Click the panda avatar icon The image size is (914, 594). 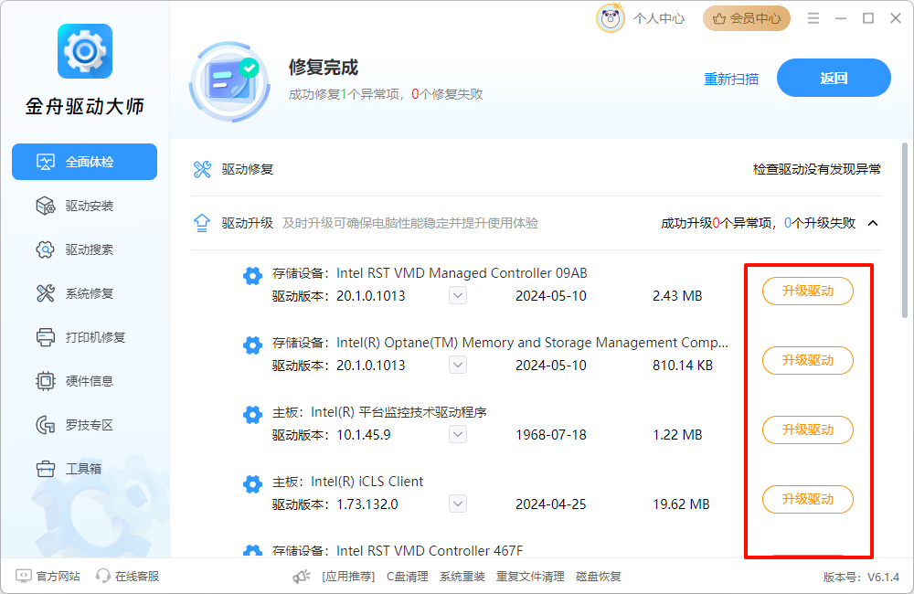pos(611,18)
